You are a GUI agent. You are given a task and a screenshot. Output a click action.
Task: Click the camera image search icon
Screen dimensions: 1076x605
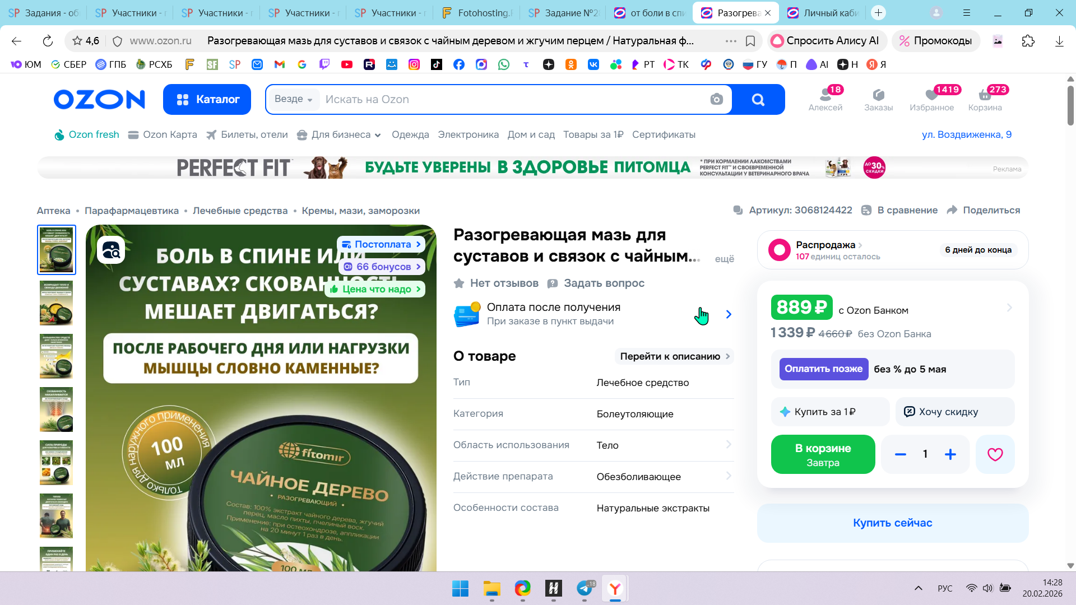716,99
